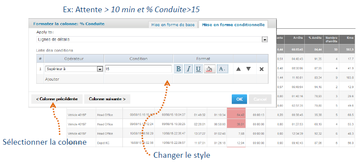Image resolution: width=359 pixels, height=163 pixels.
Task: Click the OK button
Action: (239, 99)
